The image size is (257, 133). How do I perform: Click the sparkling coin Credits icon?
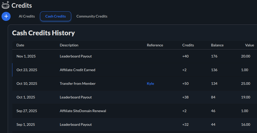point(5,5)
